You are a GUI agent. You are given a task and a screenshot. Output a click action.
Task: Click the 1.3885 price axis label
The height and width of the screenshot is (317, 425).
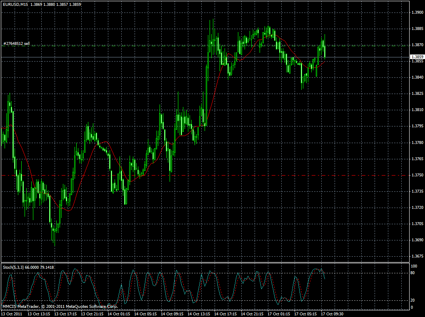pos(417,29)
